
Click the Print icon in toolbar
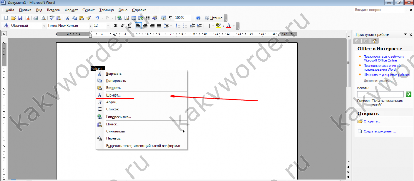coord(36,18)
